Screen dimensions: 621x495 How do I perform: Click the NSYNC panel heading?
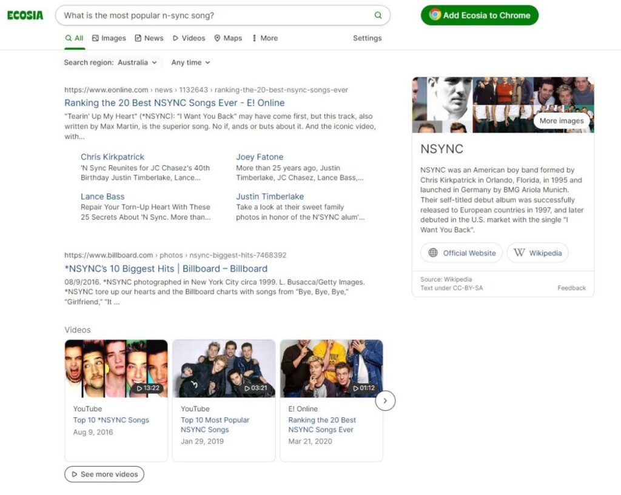tap(441, 149)
